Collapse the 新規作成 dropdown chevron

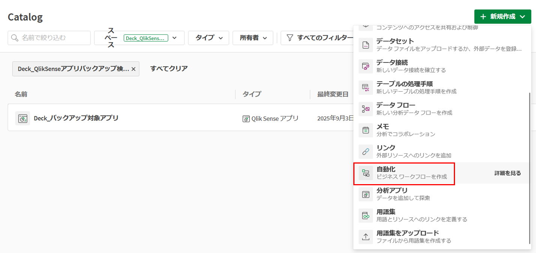[x=523, y=16]
